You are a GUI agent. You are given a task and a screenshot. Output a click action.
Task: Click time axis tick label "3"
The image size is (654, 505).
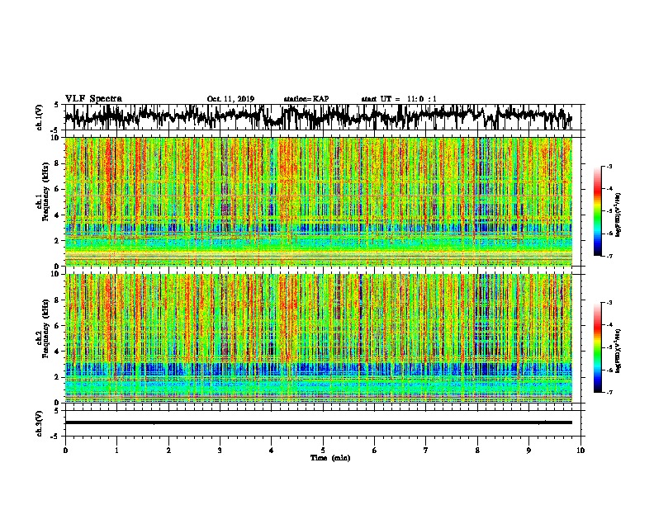[x=220, y=451]
